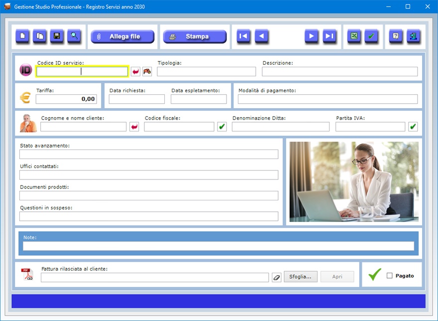
Task: Close the Registro Servizi window
Action: pos(428,6)
